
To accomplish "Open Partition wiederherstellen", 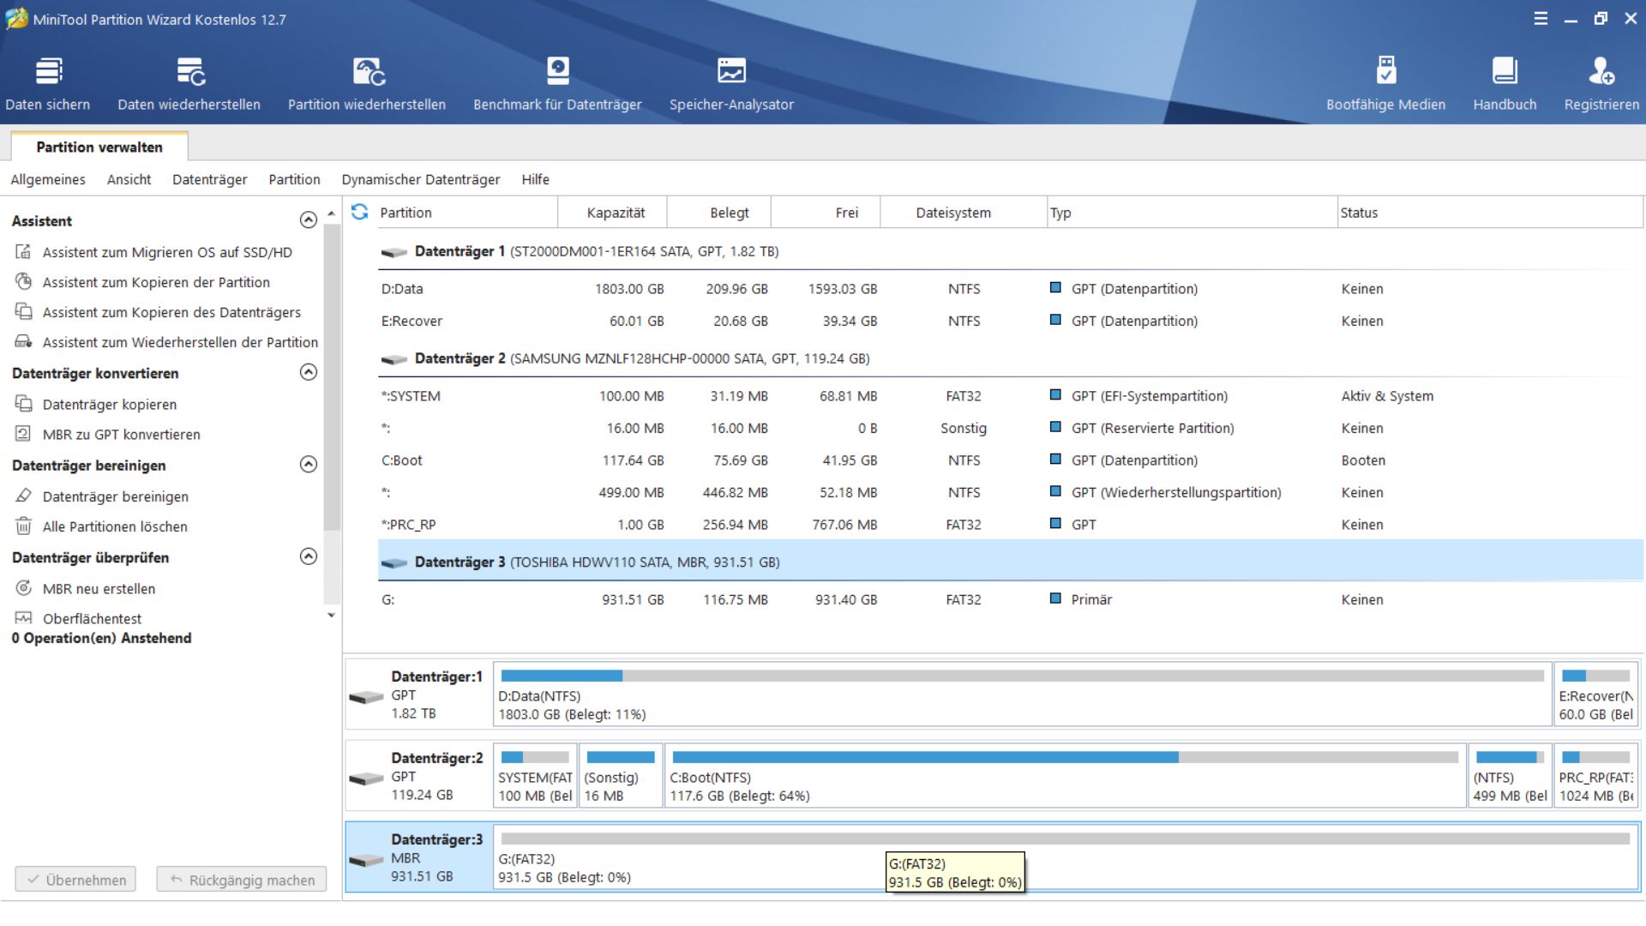I will pyautogui.click(x=367, y=83).
